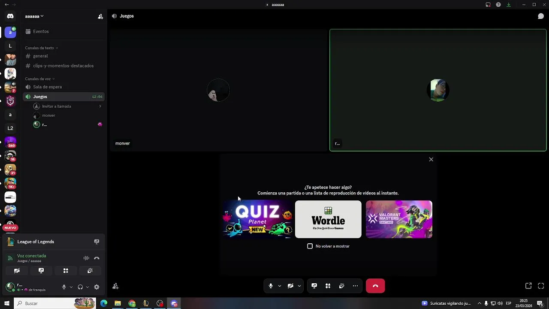Expand microphone options arrow in call bar
The width and height of the screenshot is (549, 309).
pos(280,286)
